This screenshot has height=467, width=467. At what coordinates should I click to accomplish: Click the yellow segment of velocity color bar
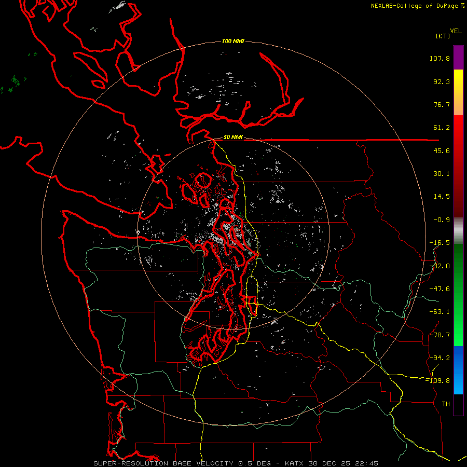458,92
